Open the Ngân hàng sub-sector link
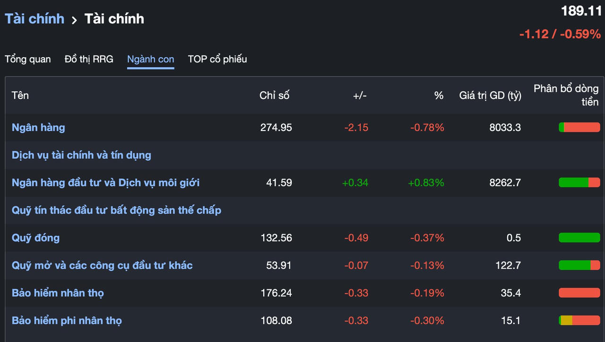Screen dimensions: 605x342 click(38, 127)
